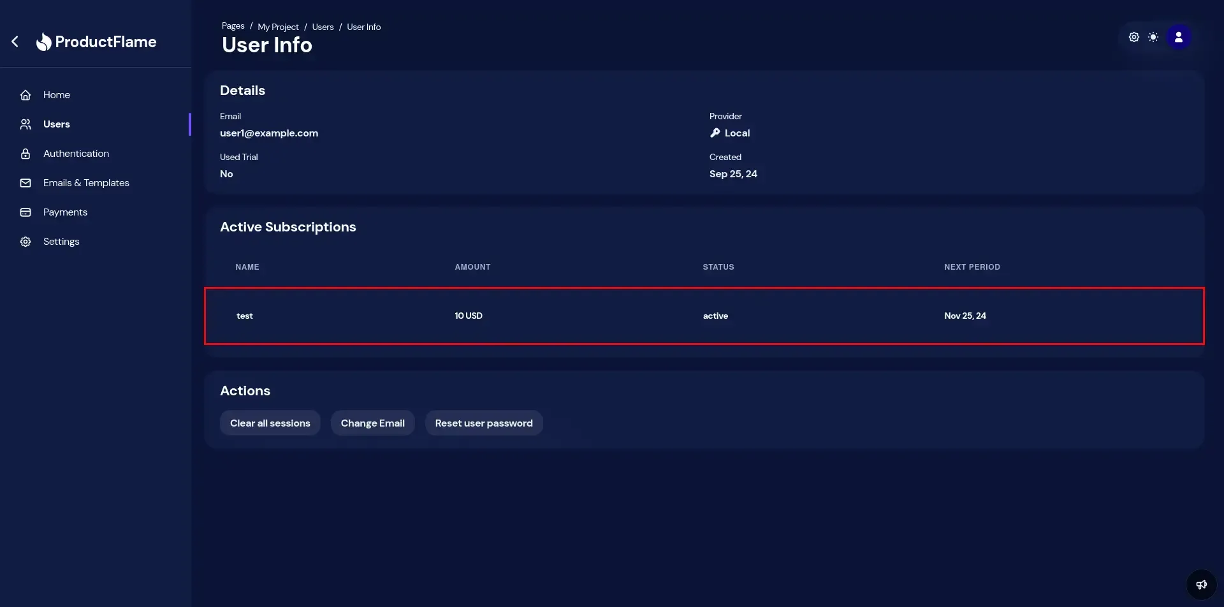The image size is (1224, 607).
Task: Go to the Authentication menu item
Action: pos(76,154)
